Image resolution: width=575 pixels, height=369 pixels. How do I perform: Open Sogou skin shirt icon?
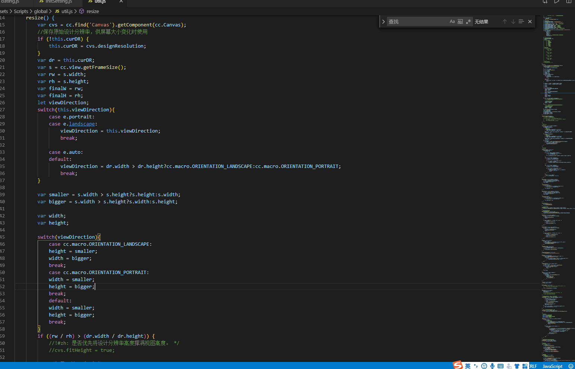[x=517, y=366]
